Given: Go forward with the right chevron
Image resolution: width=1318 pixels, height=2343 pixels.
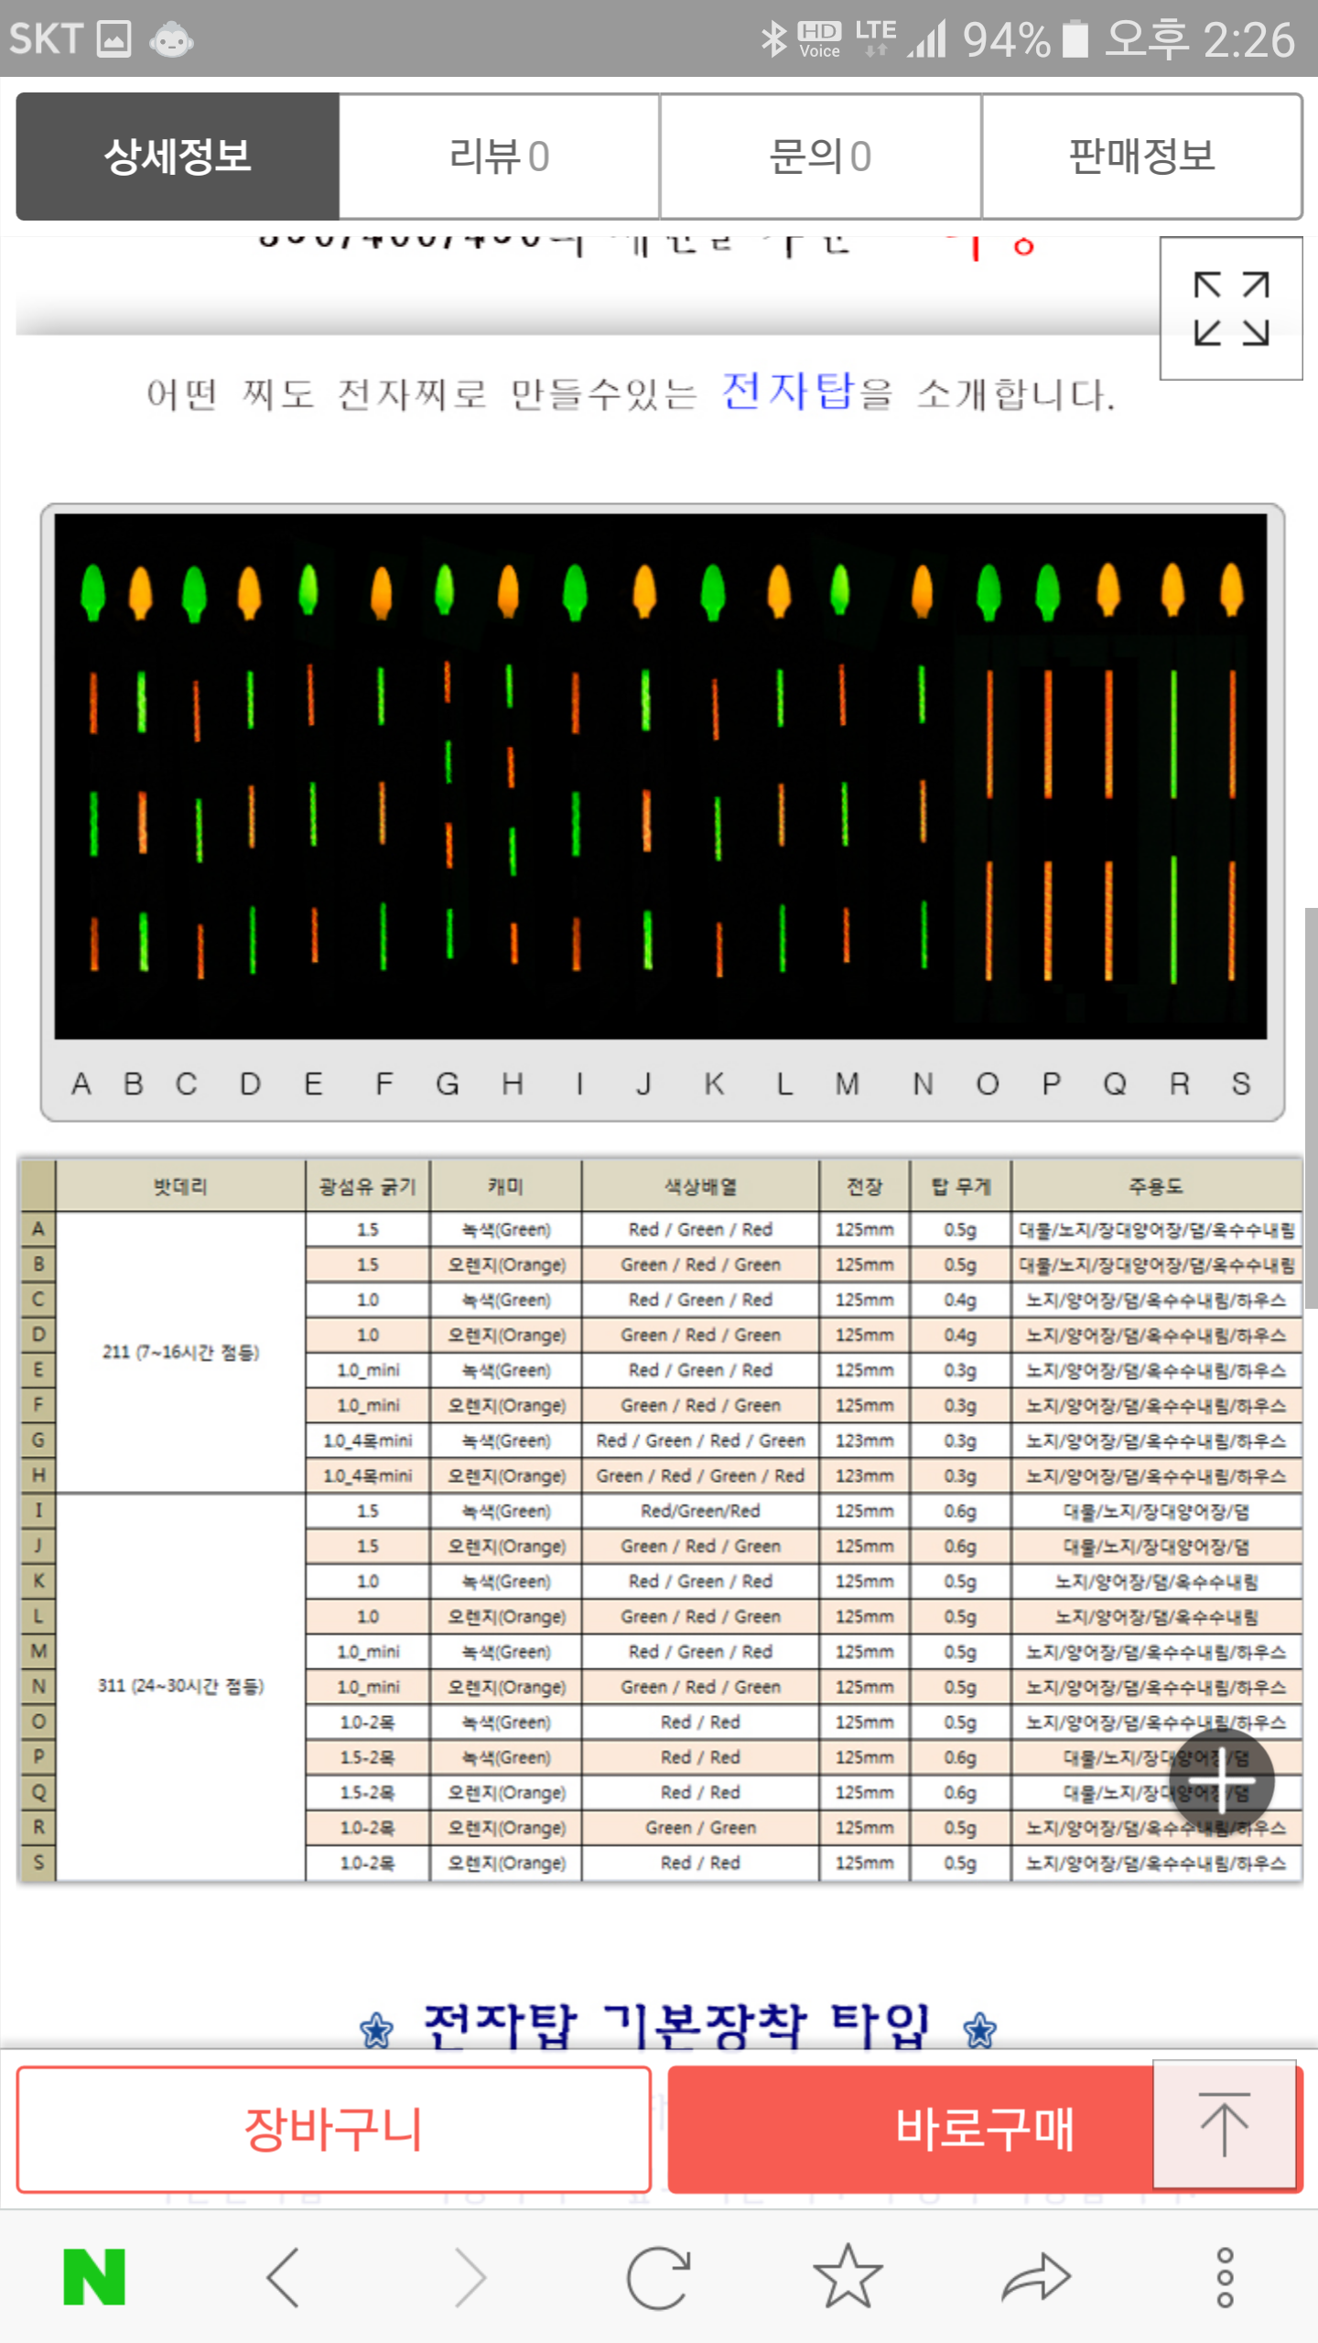Looking at the screenshot, I should (x=470, y=2276).
